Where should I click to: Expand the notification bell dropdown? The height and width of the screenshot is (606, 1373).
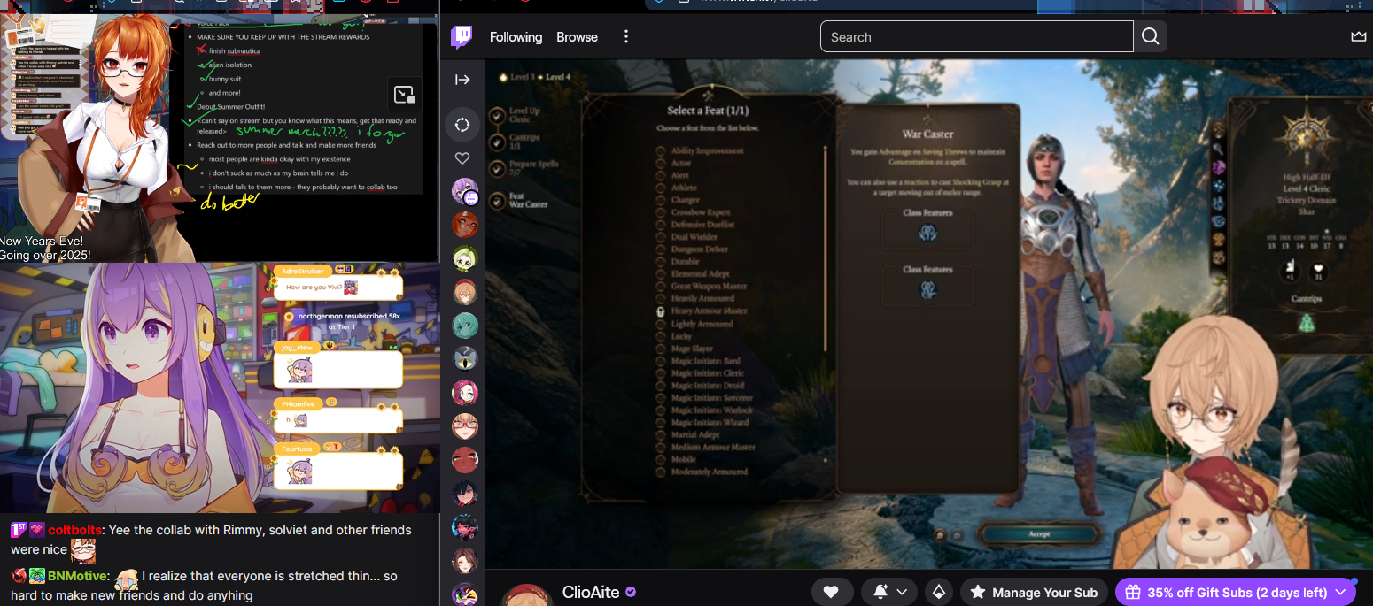tap(891, 592)
